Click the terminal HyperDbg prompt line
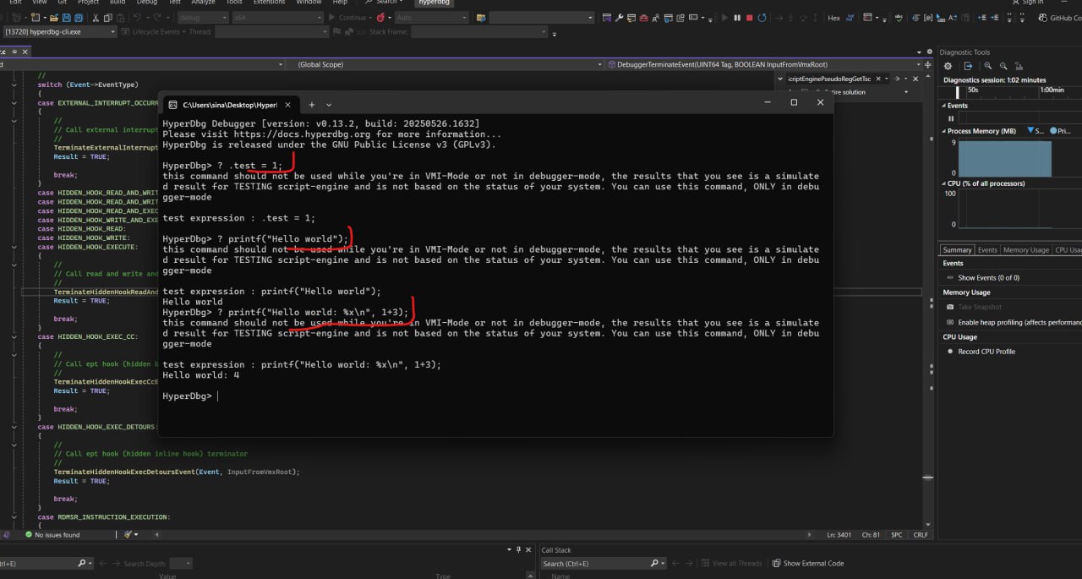 189,396
